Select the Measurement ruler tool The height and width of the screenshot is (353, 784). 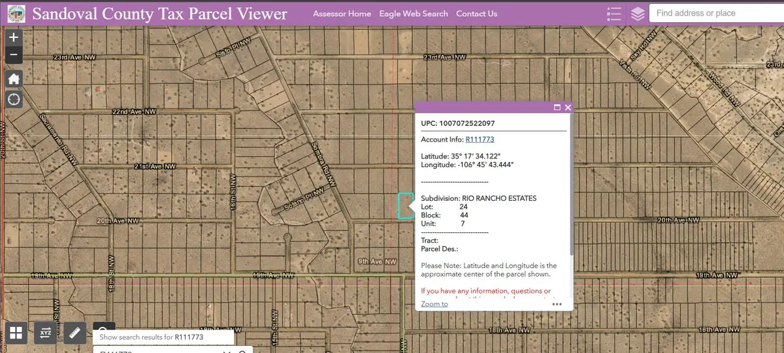(x=75, y=333)
